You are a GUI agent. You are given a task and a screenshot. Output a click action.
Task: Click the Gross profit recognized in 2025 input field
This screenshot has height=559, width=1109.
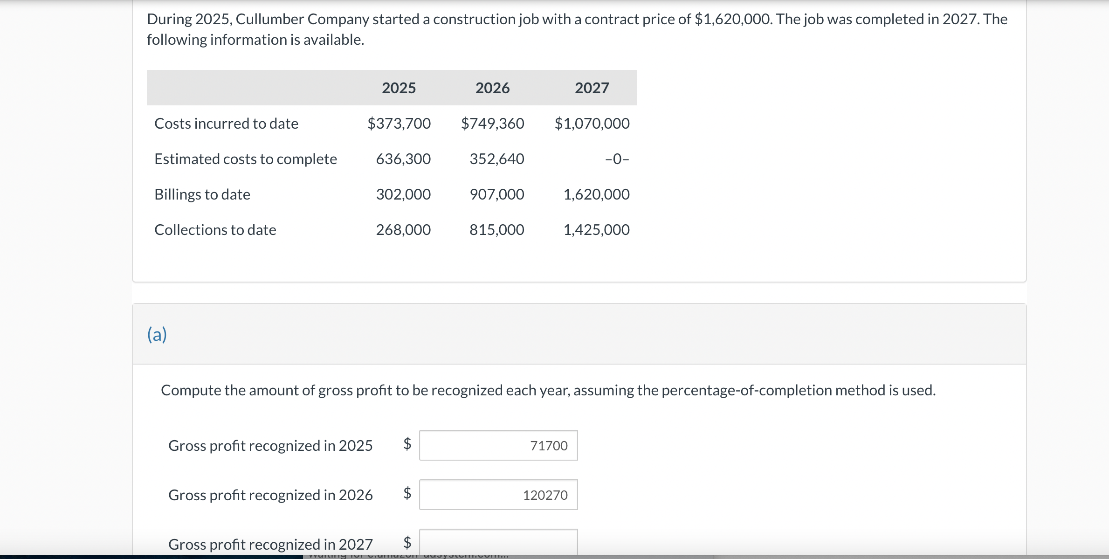[498, 445]
